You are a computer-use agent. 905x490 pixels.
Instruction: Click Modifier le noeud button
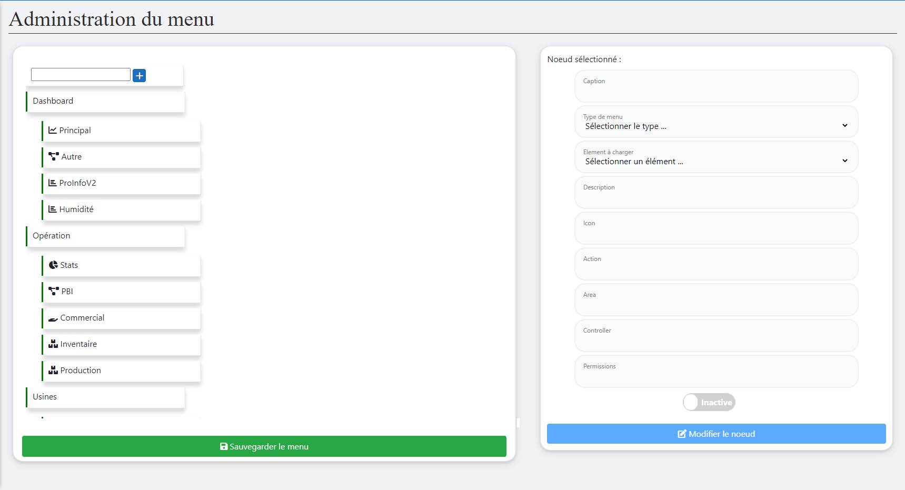[716, 434]
